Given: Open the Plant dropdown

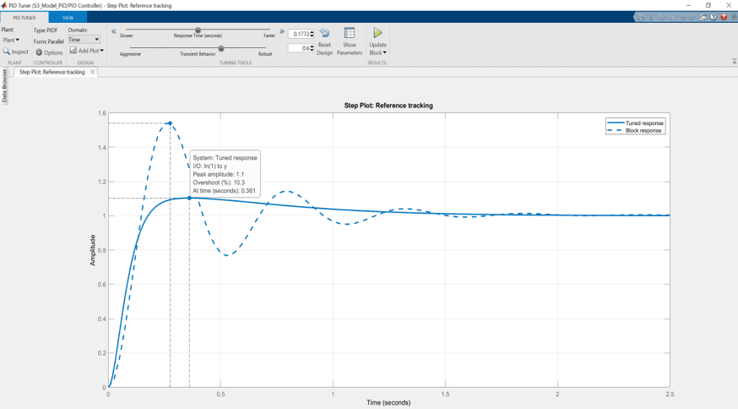Looking at the screenshot, I should [x=11, y=40].
